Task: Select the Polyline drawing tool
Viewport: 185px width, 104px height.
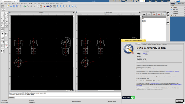Action: click(2, 25)
